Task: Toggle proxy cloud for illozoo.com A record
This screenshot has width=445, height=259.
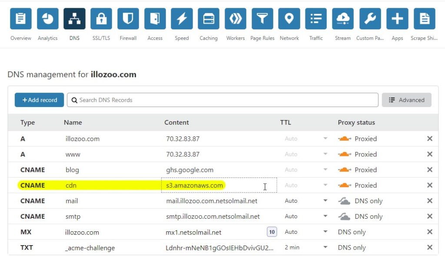Action: [345, 139]
